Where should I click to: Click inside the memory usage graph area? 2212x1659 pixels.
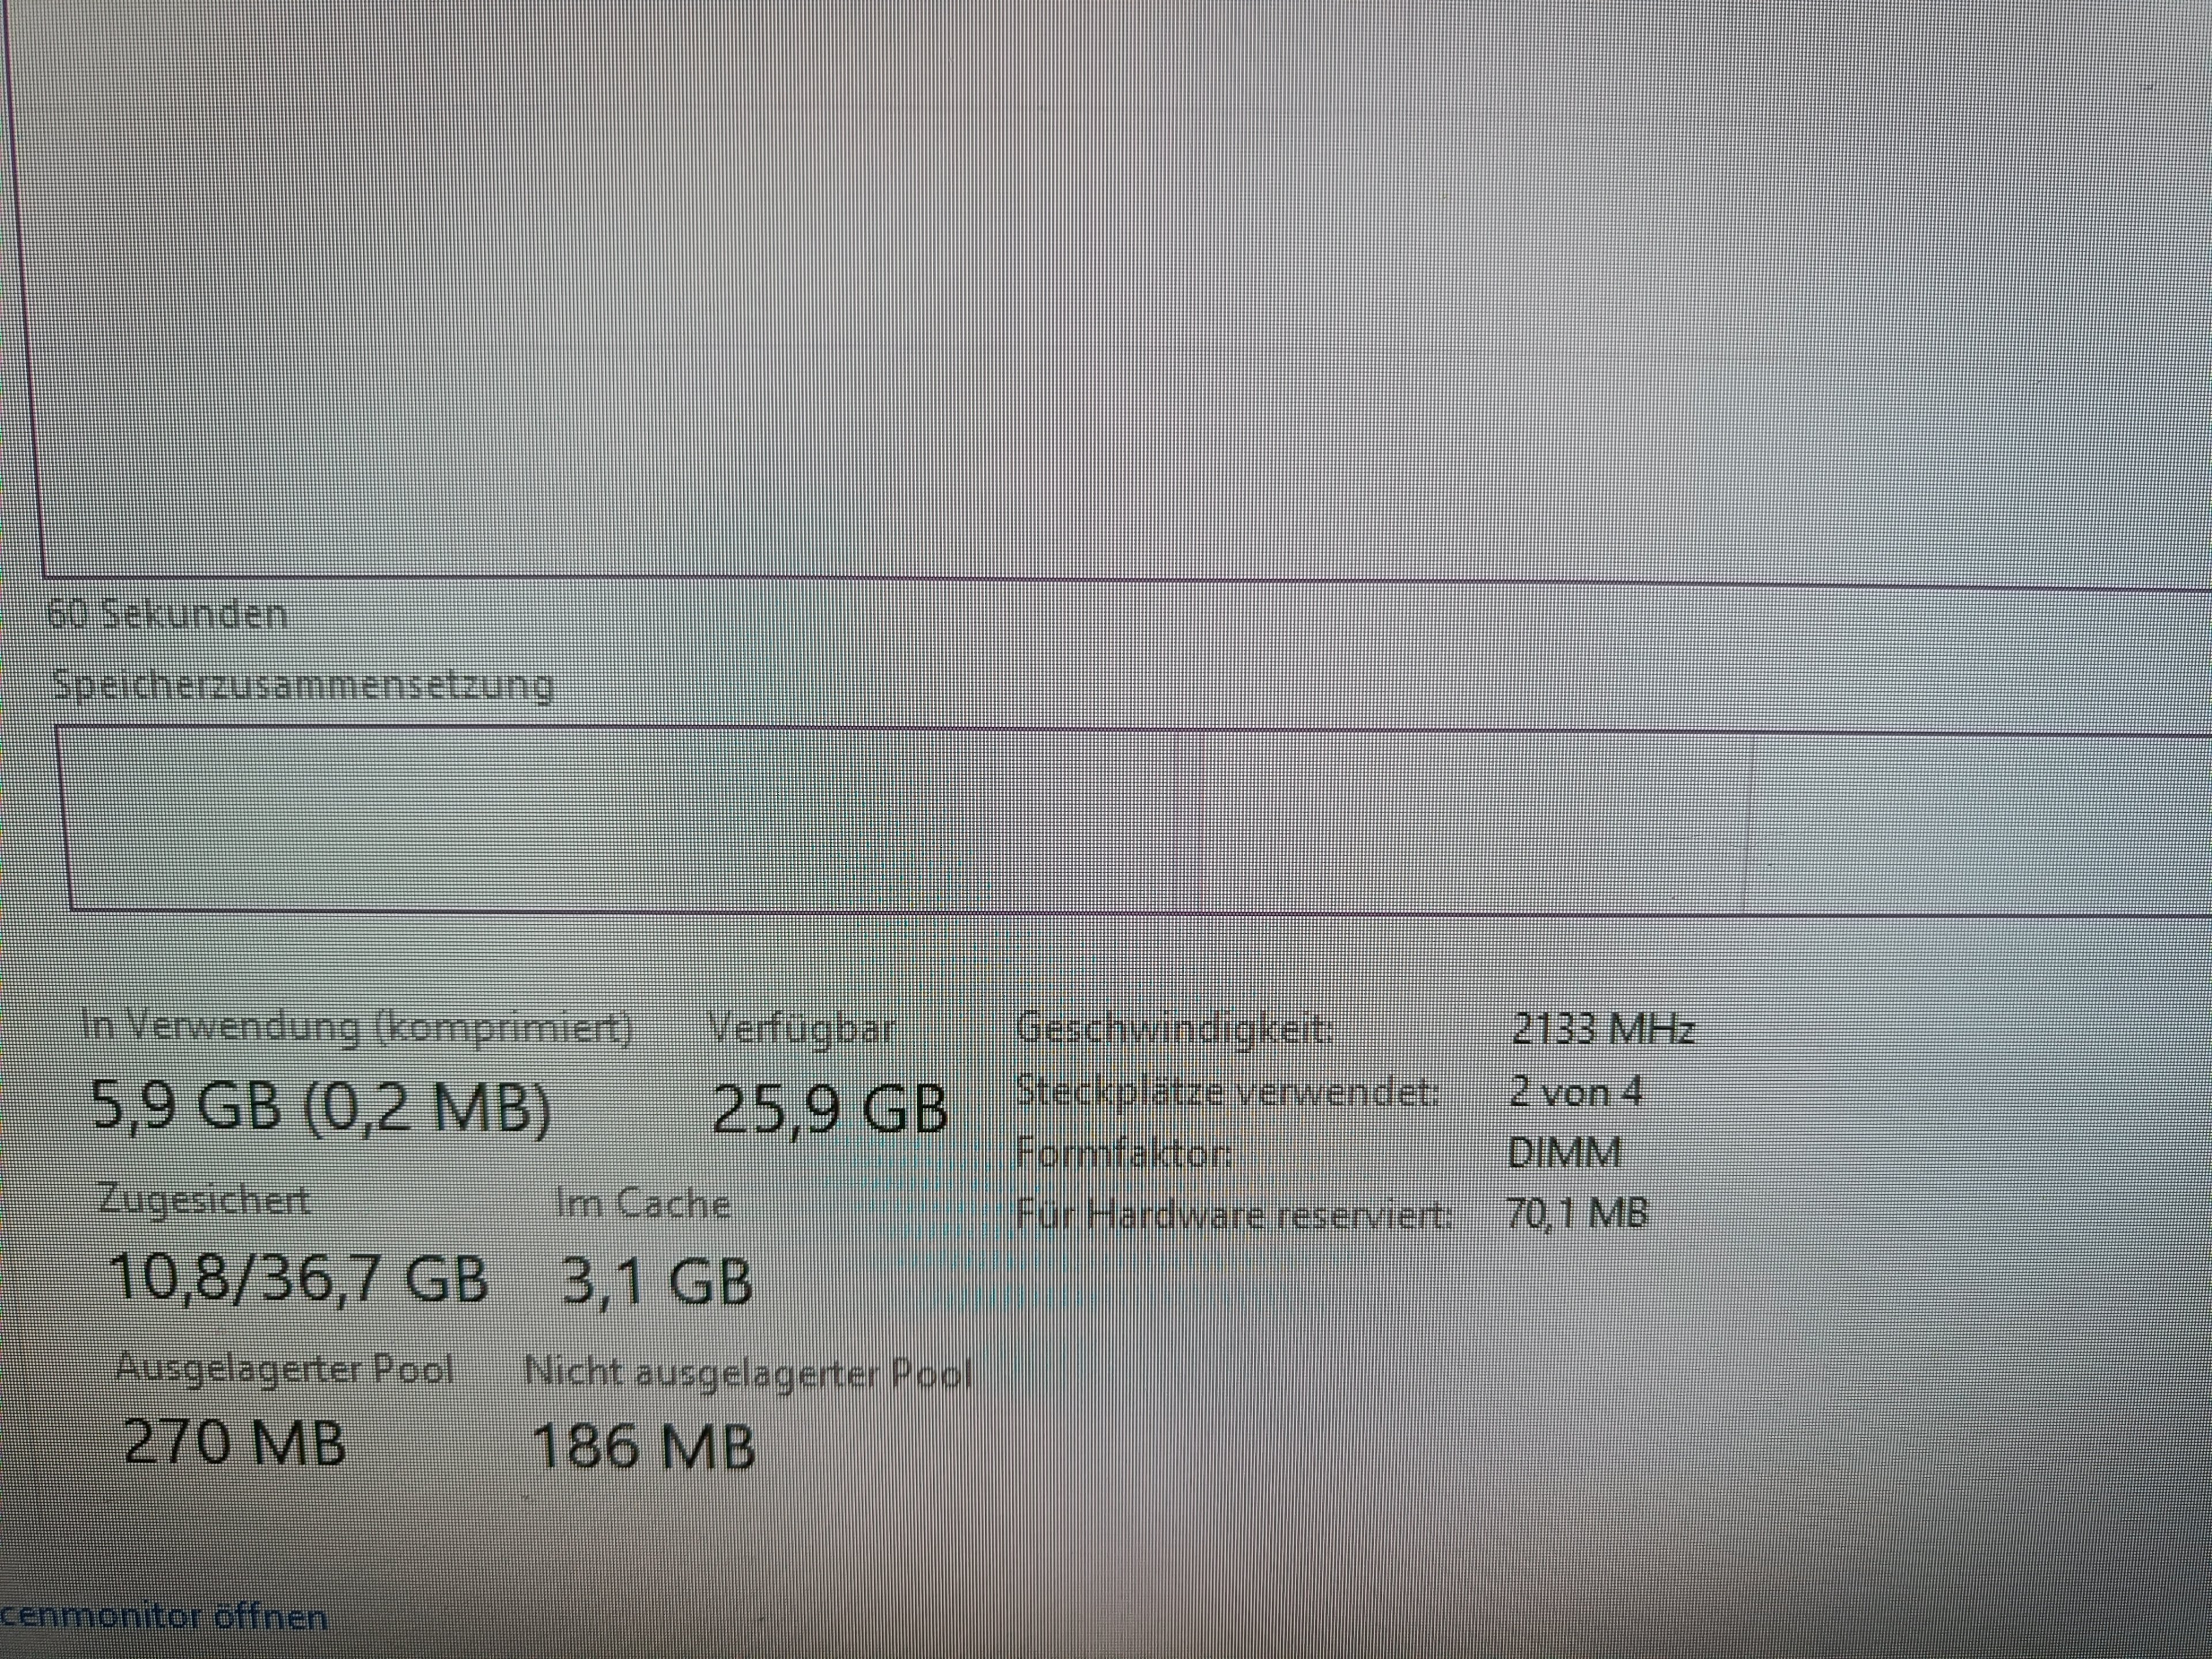[1120, 290]
